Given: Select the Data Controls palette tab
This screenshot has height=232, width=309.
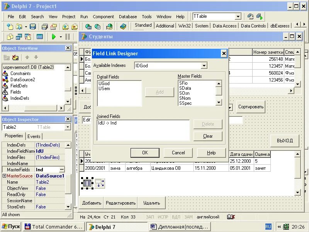Looking at the screenshot, I should click(x=253, y=26).
